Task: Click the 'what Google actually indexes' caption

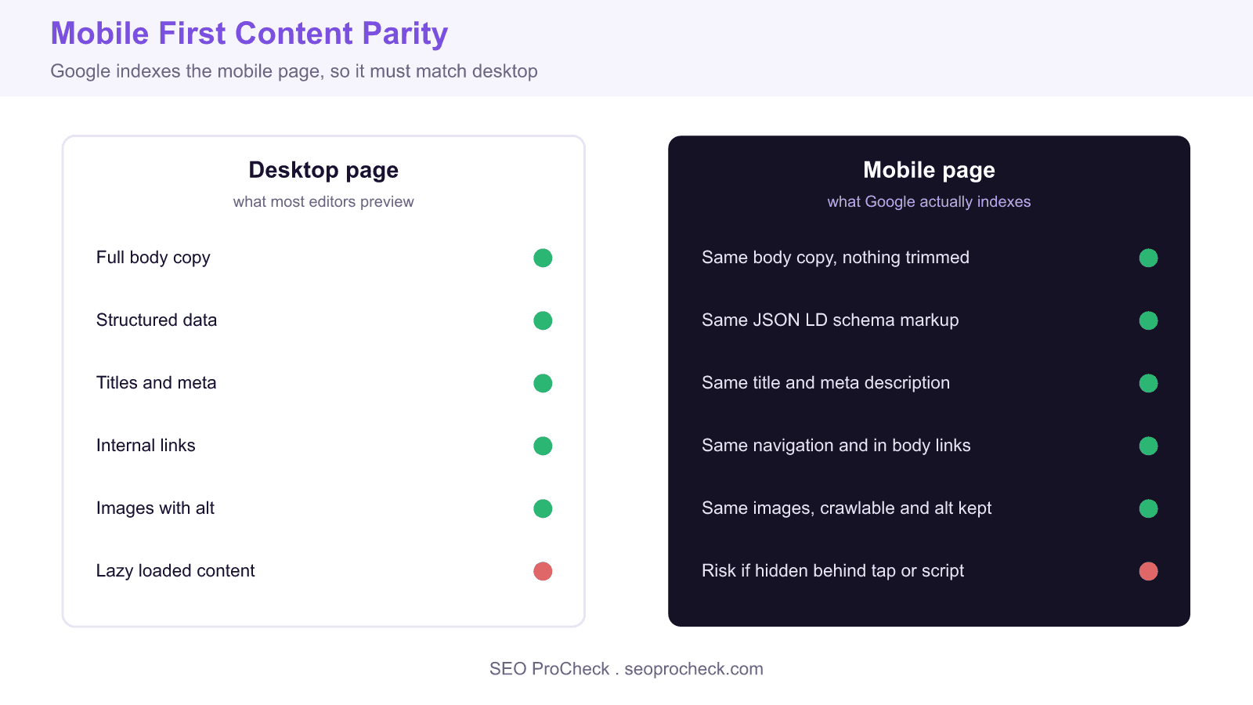Action: pyautogui.click(x=929, y=201)
